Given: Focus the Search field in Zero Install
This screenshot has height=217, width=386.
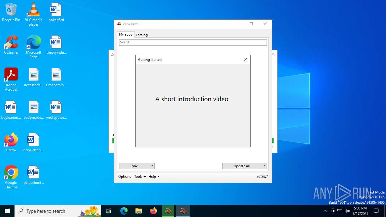Looking at the screenshot, I should coord(193,42).
